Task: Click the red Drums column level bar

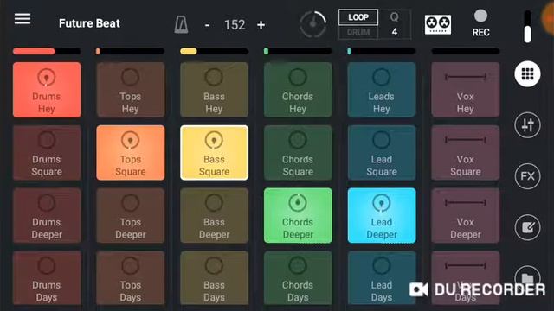Action: [47, 51]
